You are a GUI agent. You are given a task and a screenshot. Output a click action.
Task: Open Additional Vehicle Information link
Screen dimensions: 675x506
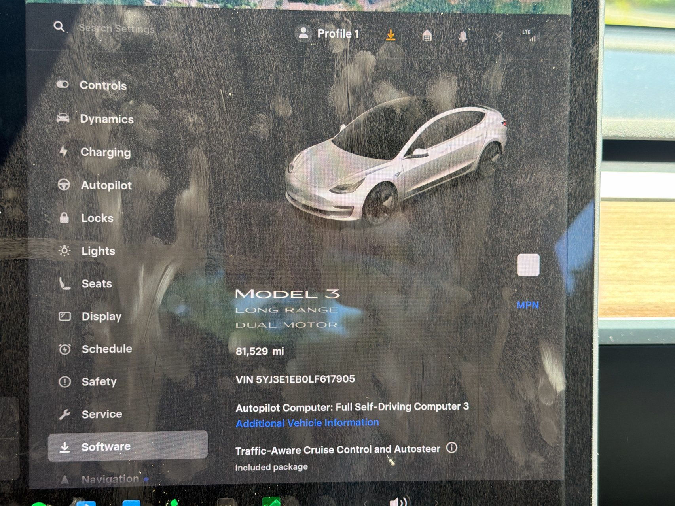307,423
